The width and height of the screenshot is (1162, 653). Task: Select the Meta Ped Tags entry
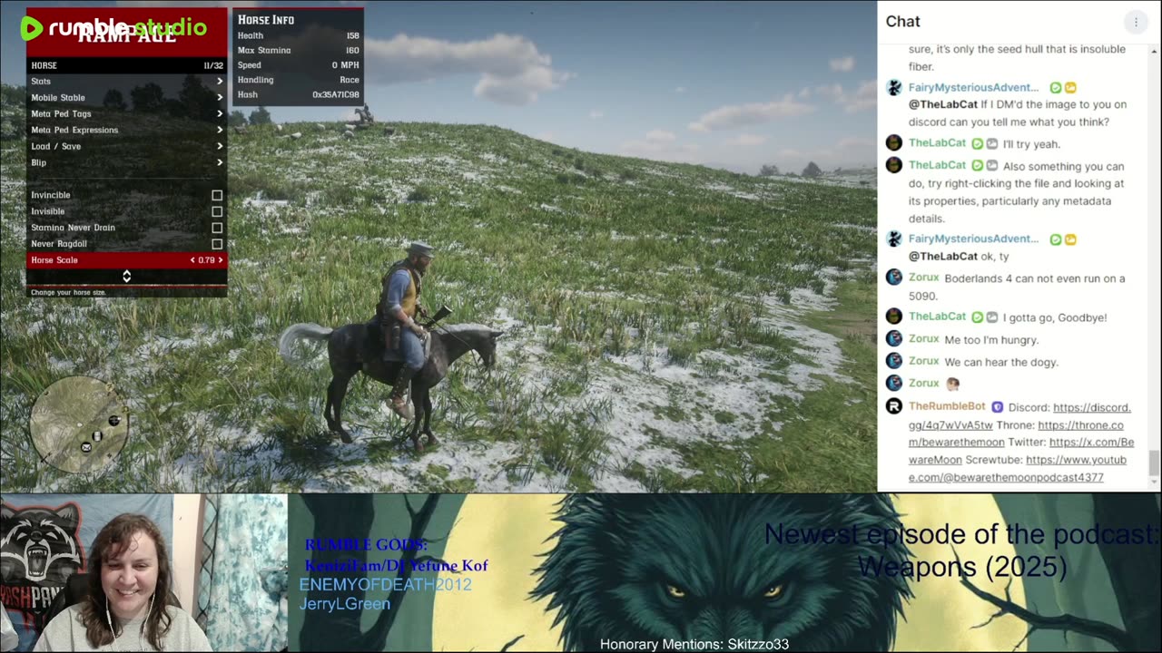point(127,114)
